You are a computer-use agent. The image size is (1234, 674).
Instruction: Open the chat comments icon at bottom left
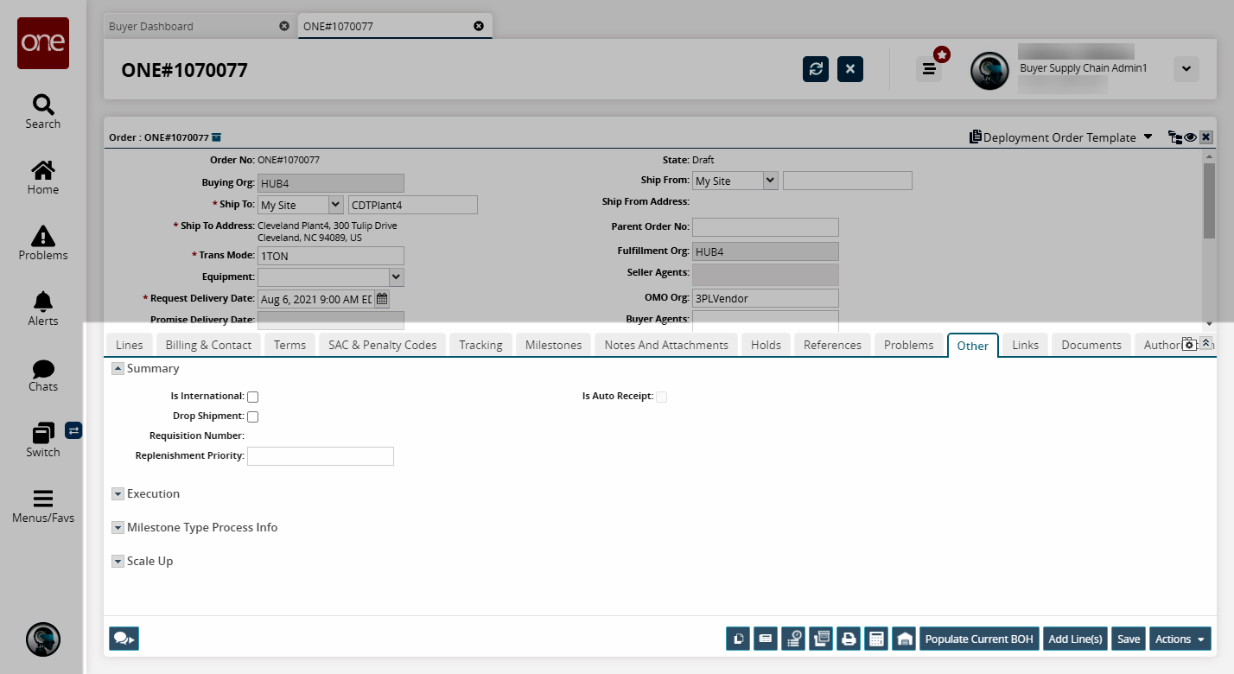tap(124, 639)
